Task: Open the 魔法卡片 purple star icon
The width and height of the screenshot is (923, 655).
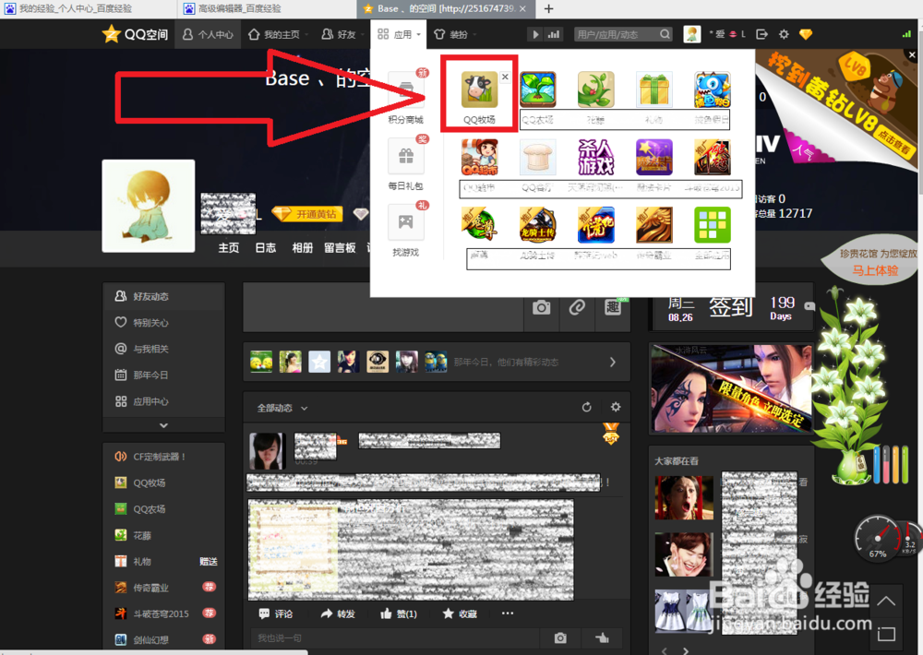Action: [654, 157]
